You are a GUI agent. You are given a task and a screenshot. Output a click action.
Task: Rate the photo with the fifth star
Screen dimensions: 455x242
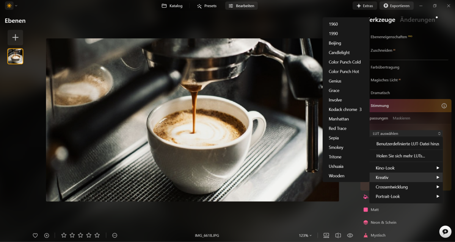[97, 235]
